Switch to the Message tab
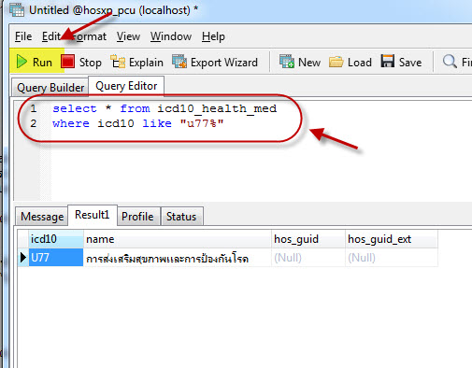This screenshot has height=368, width=472. click(42, 217)
